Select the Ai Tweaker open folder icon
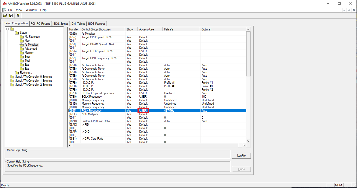357x188 pixels. pos(22,45)
